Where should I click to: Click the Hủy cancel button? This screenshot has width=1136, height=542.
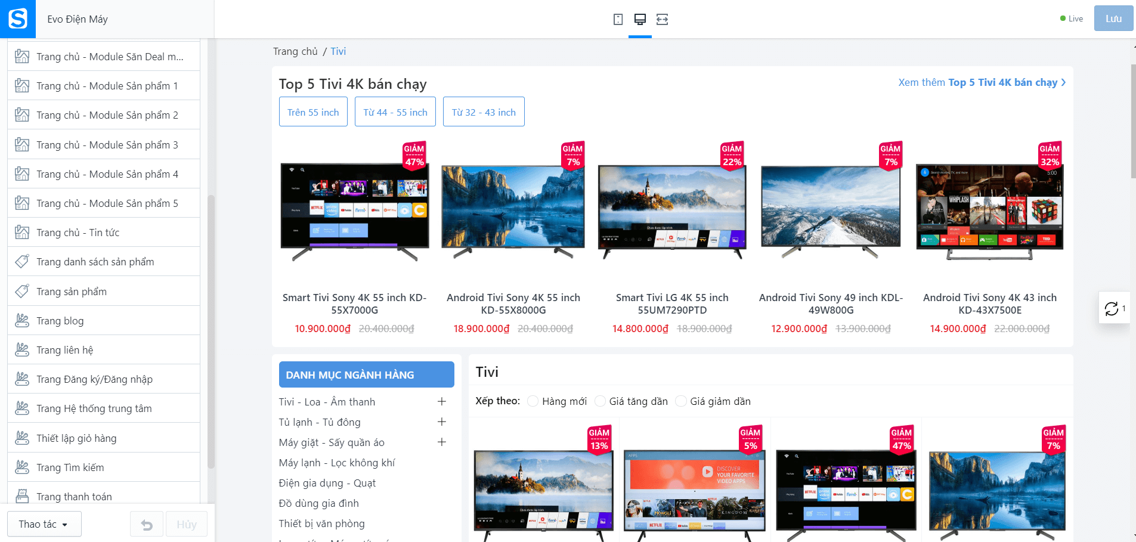point(187,525)
